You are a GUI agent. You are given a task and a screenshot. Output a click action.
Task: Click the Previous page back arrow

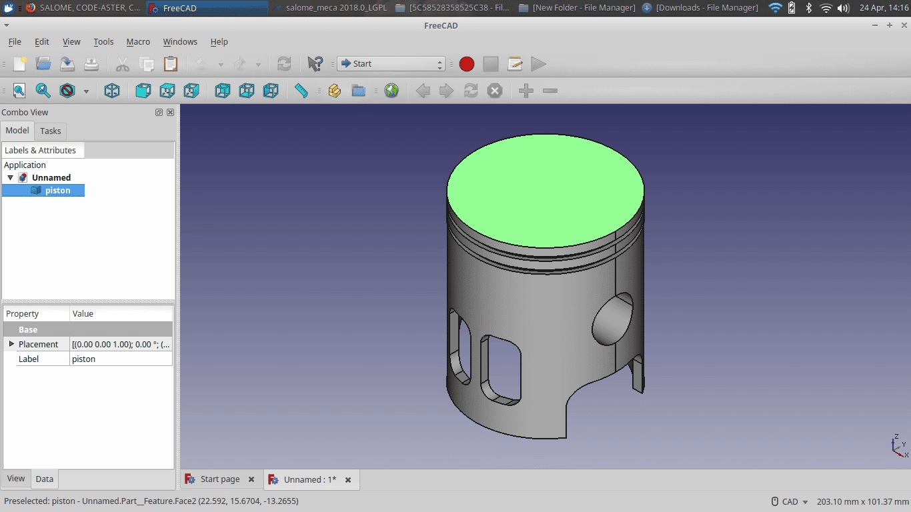[x=423, y=91]
